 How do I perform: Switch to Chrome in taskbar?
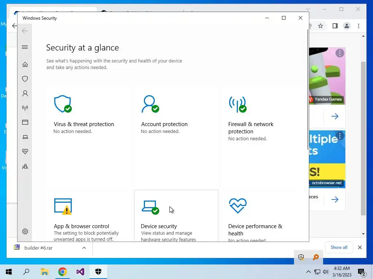click(x=62, y=272)
